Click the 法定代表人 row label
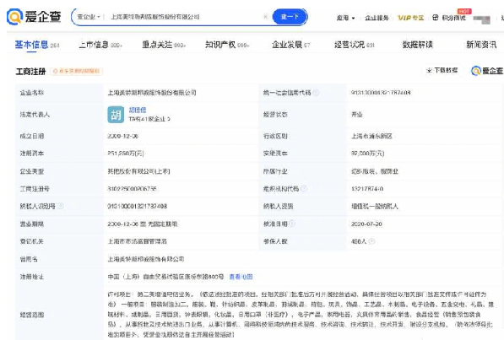 [35, 115]
